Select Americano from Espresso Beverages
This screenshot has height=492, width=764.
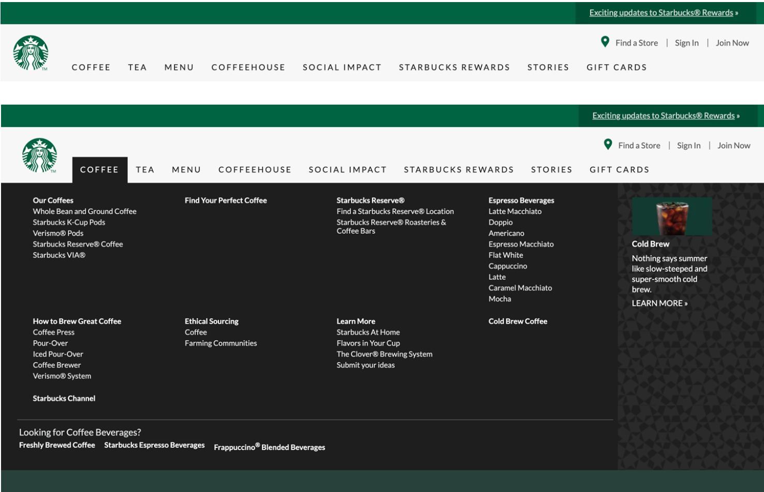coord(506,233)
